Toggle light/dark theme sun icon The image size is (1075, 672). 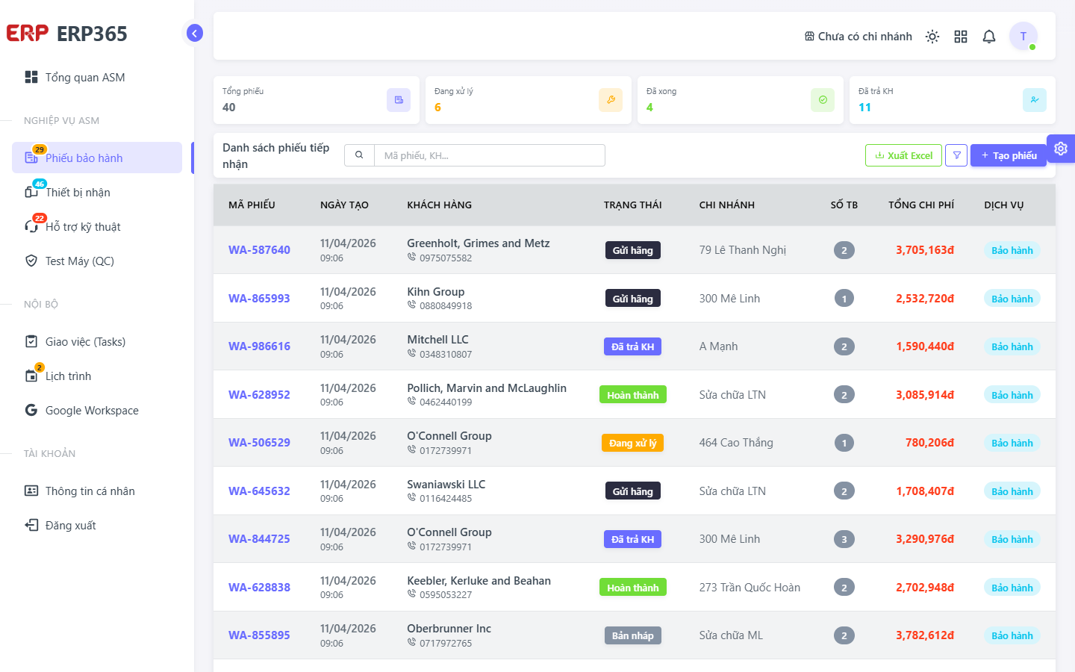(932, 37)
